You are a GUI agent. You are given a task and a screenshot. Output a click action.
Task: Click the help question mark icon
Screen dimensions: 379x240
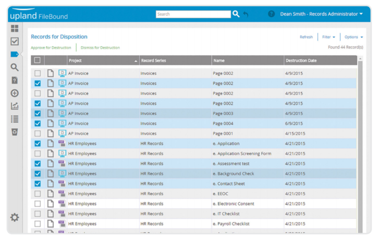click(271, 14)
